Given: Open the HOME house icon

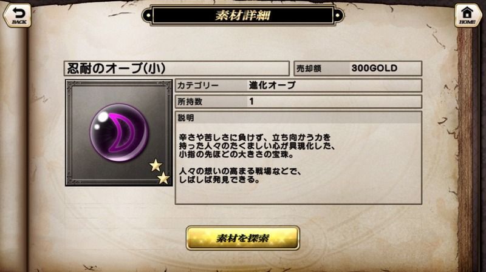Looking at the screenshot, I should click(x=467, y=15).
